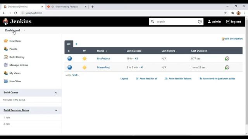The width and height of the screenshot is (248, 139).
Task: Close the Git - Downloading Package tab
Action: tap(86, 7)
